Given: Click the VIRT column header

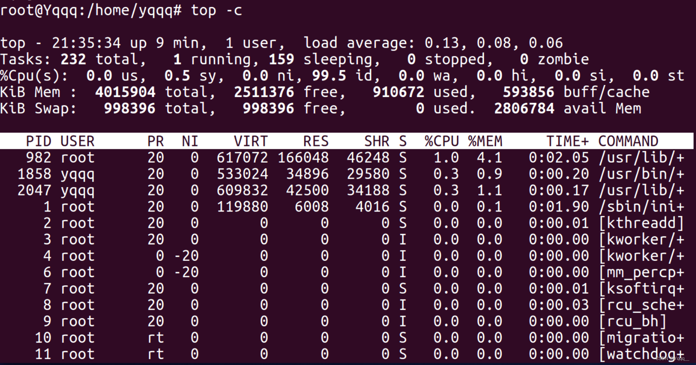Looking at the screenshot, I should point(251,141).
